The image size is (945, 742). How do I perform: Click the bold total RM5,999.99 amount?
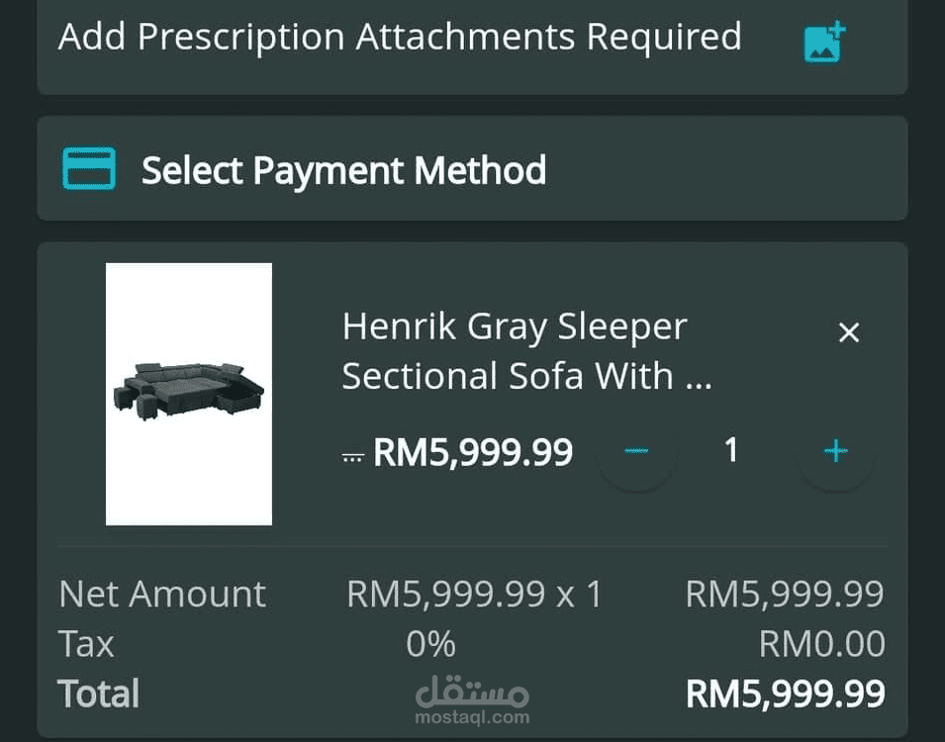pos(785,694)
